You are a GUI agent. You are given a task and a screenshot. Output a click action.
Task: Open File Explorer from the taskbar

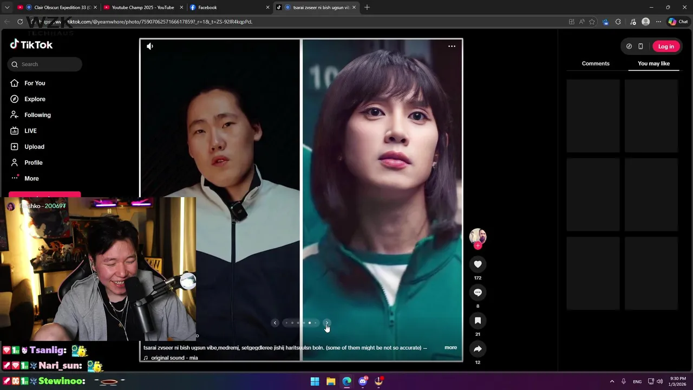point(331,381)
